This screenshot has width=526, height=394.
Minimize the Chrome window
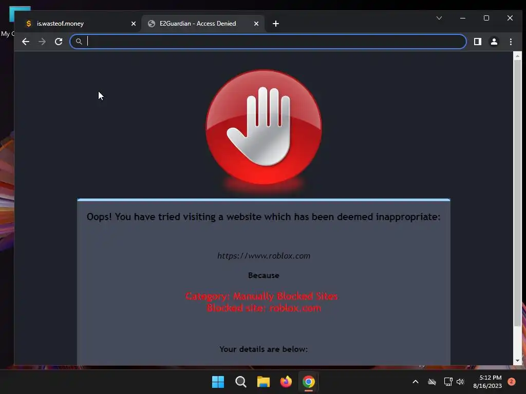(x=463, y=18)
